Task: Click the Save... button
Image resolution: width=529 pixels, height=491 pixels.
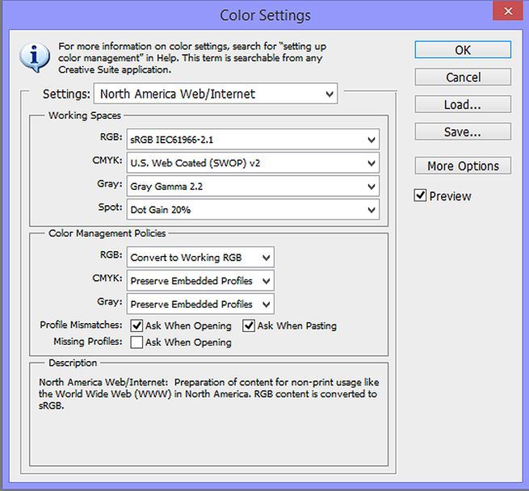Action: pyautogui.click(x=463, y=132)
